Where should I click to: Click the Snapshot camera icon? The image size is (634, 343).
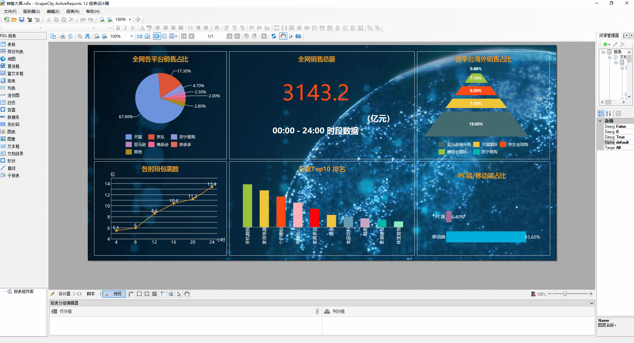tap(298, 36)
